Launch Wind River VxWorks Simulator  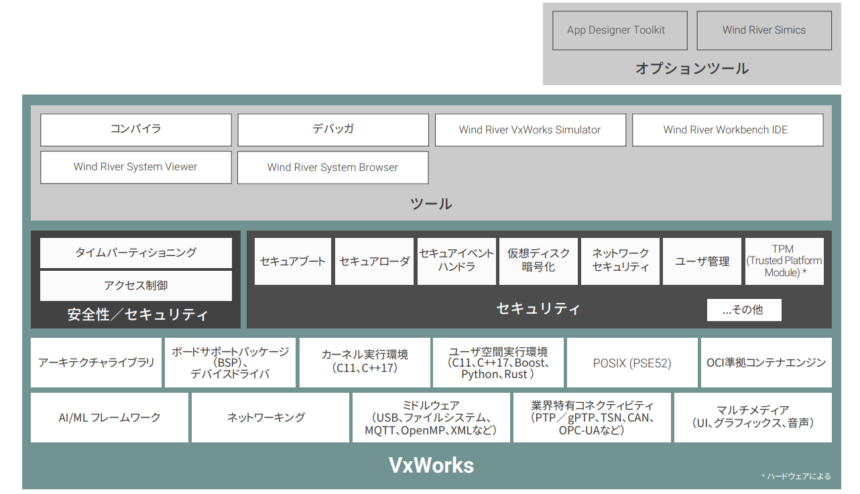531,129
